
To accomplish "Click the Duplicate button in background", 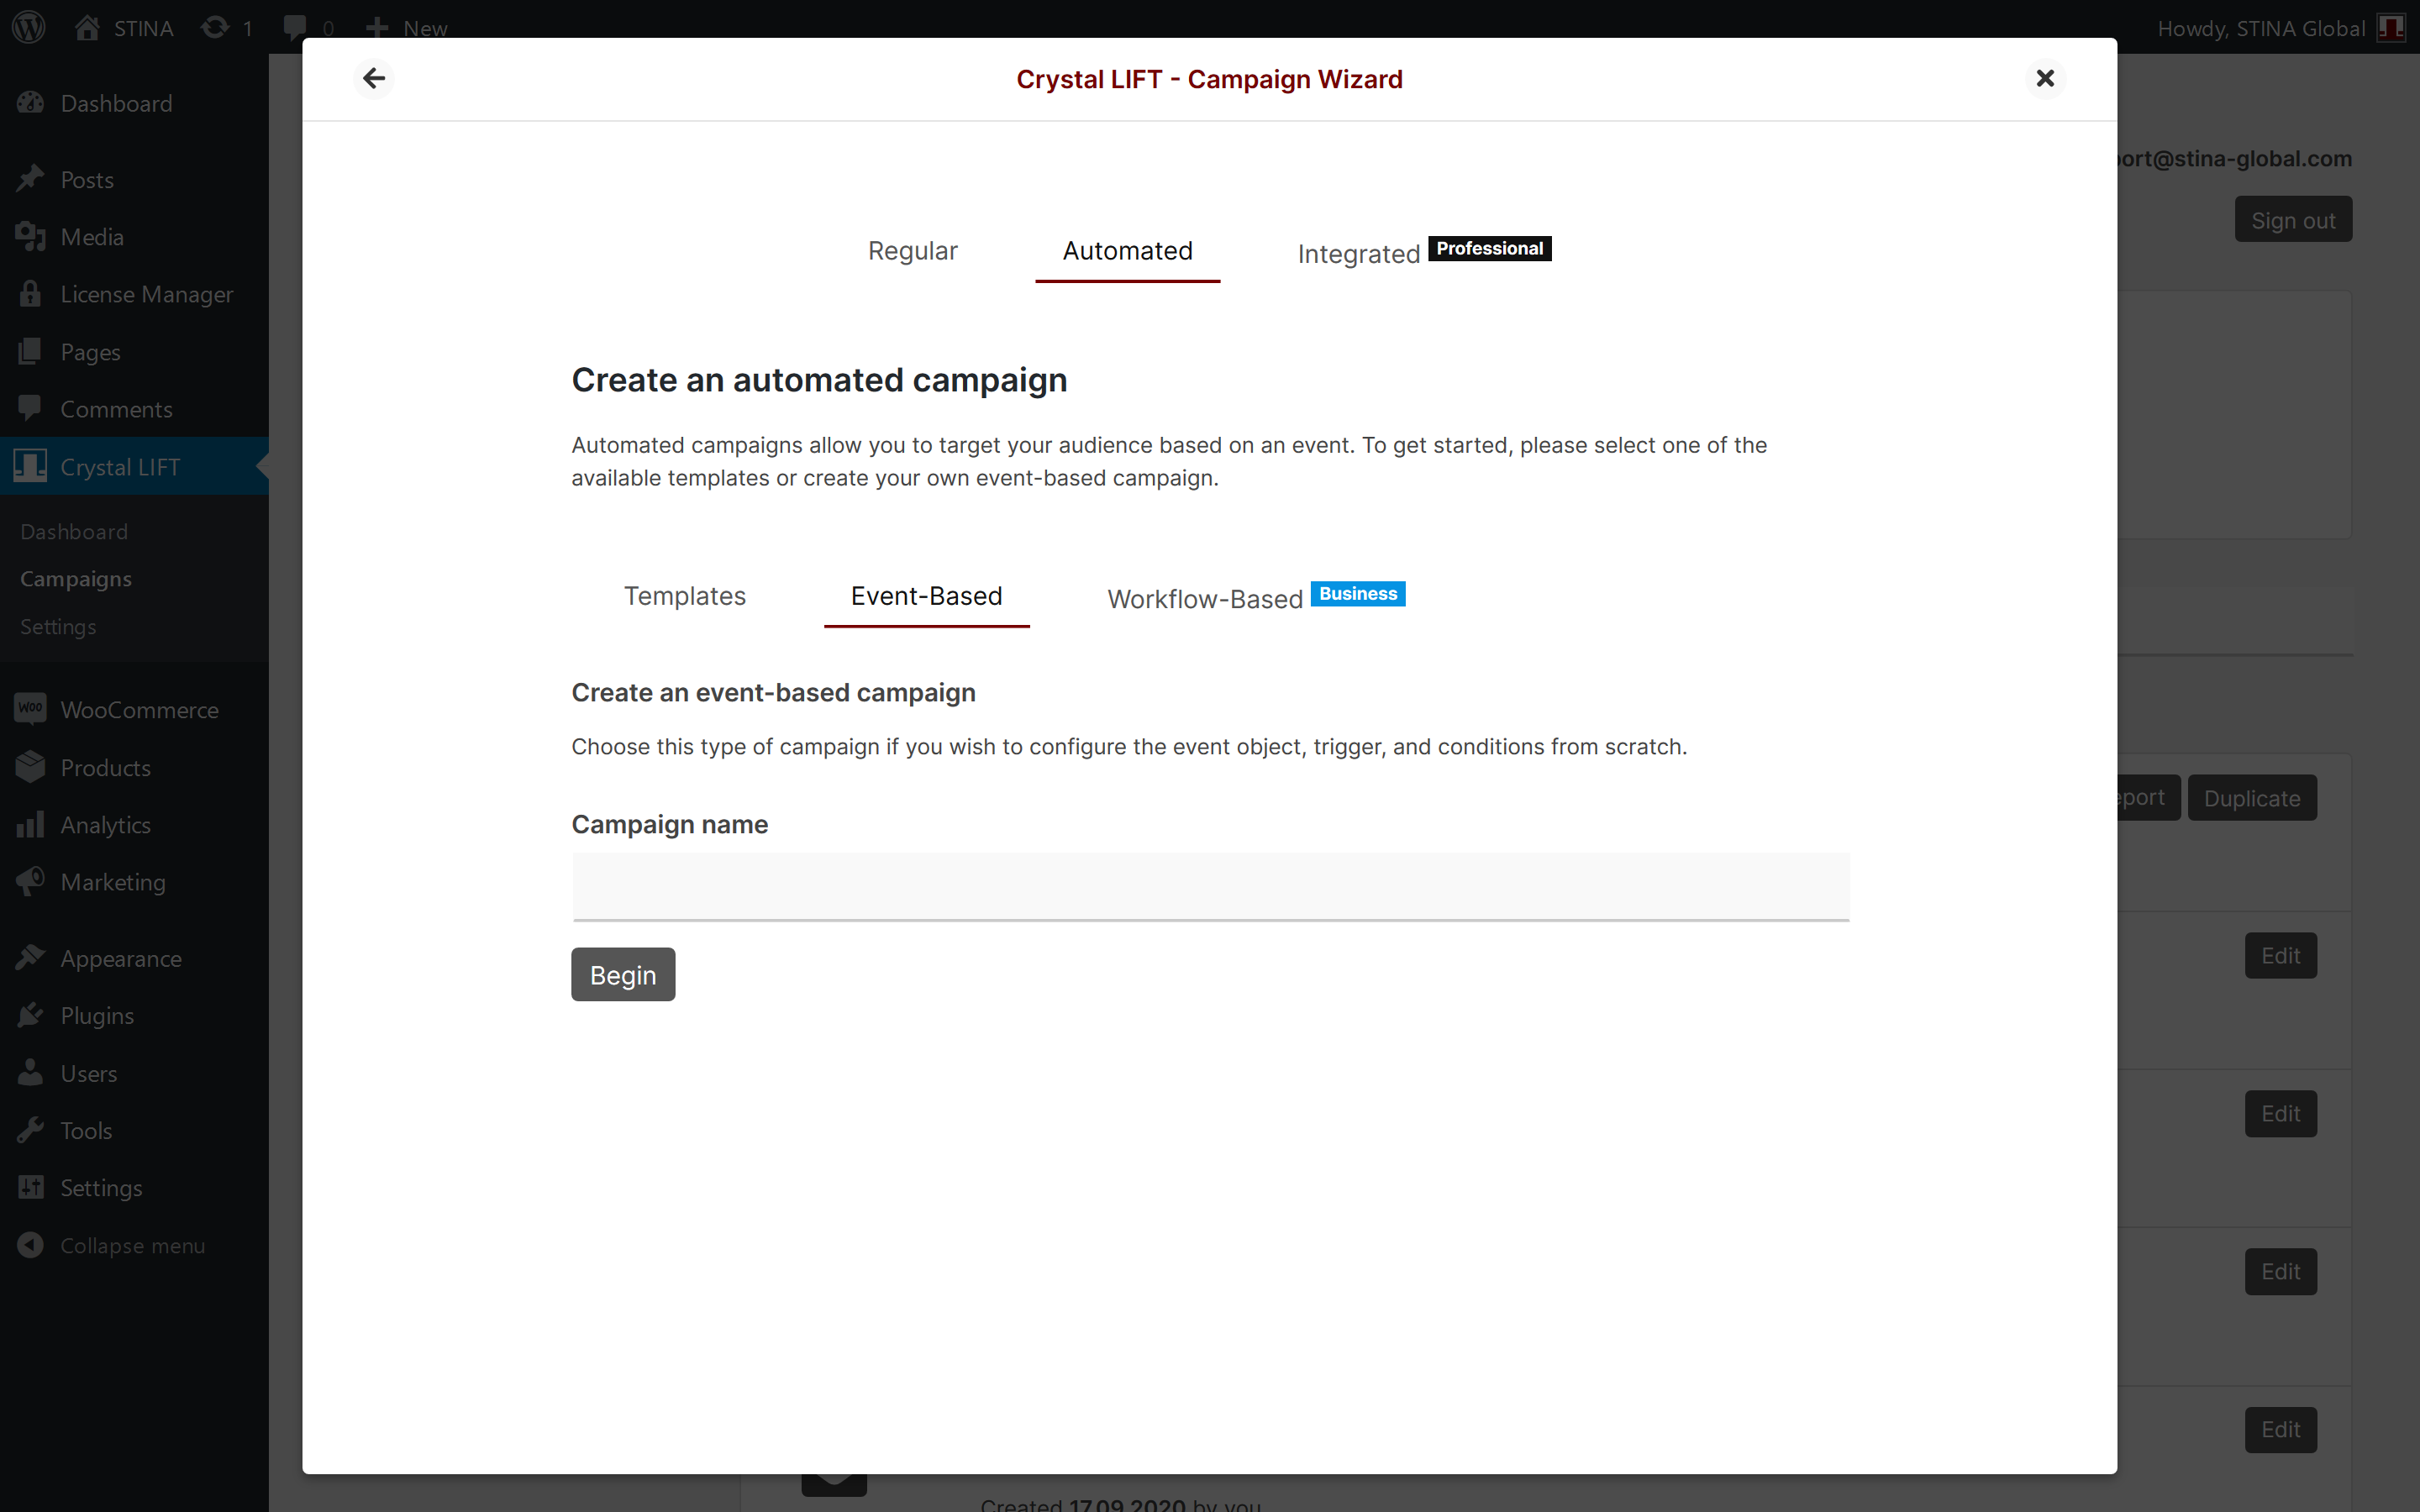I will tap(2252, 797).
